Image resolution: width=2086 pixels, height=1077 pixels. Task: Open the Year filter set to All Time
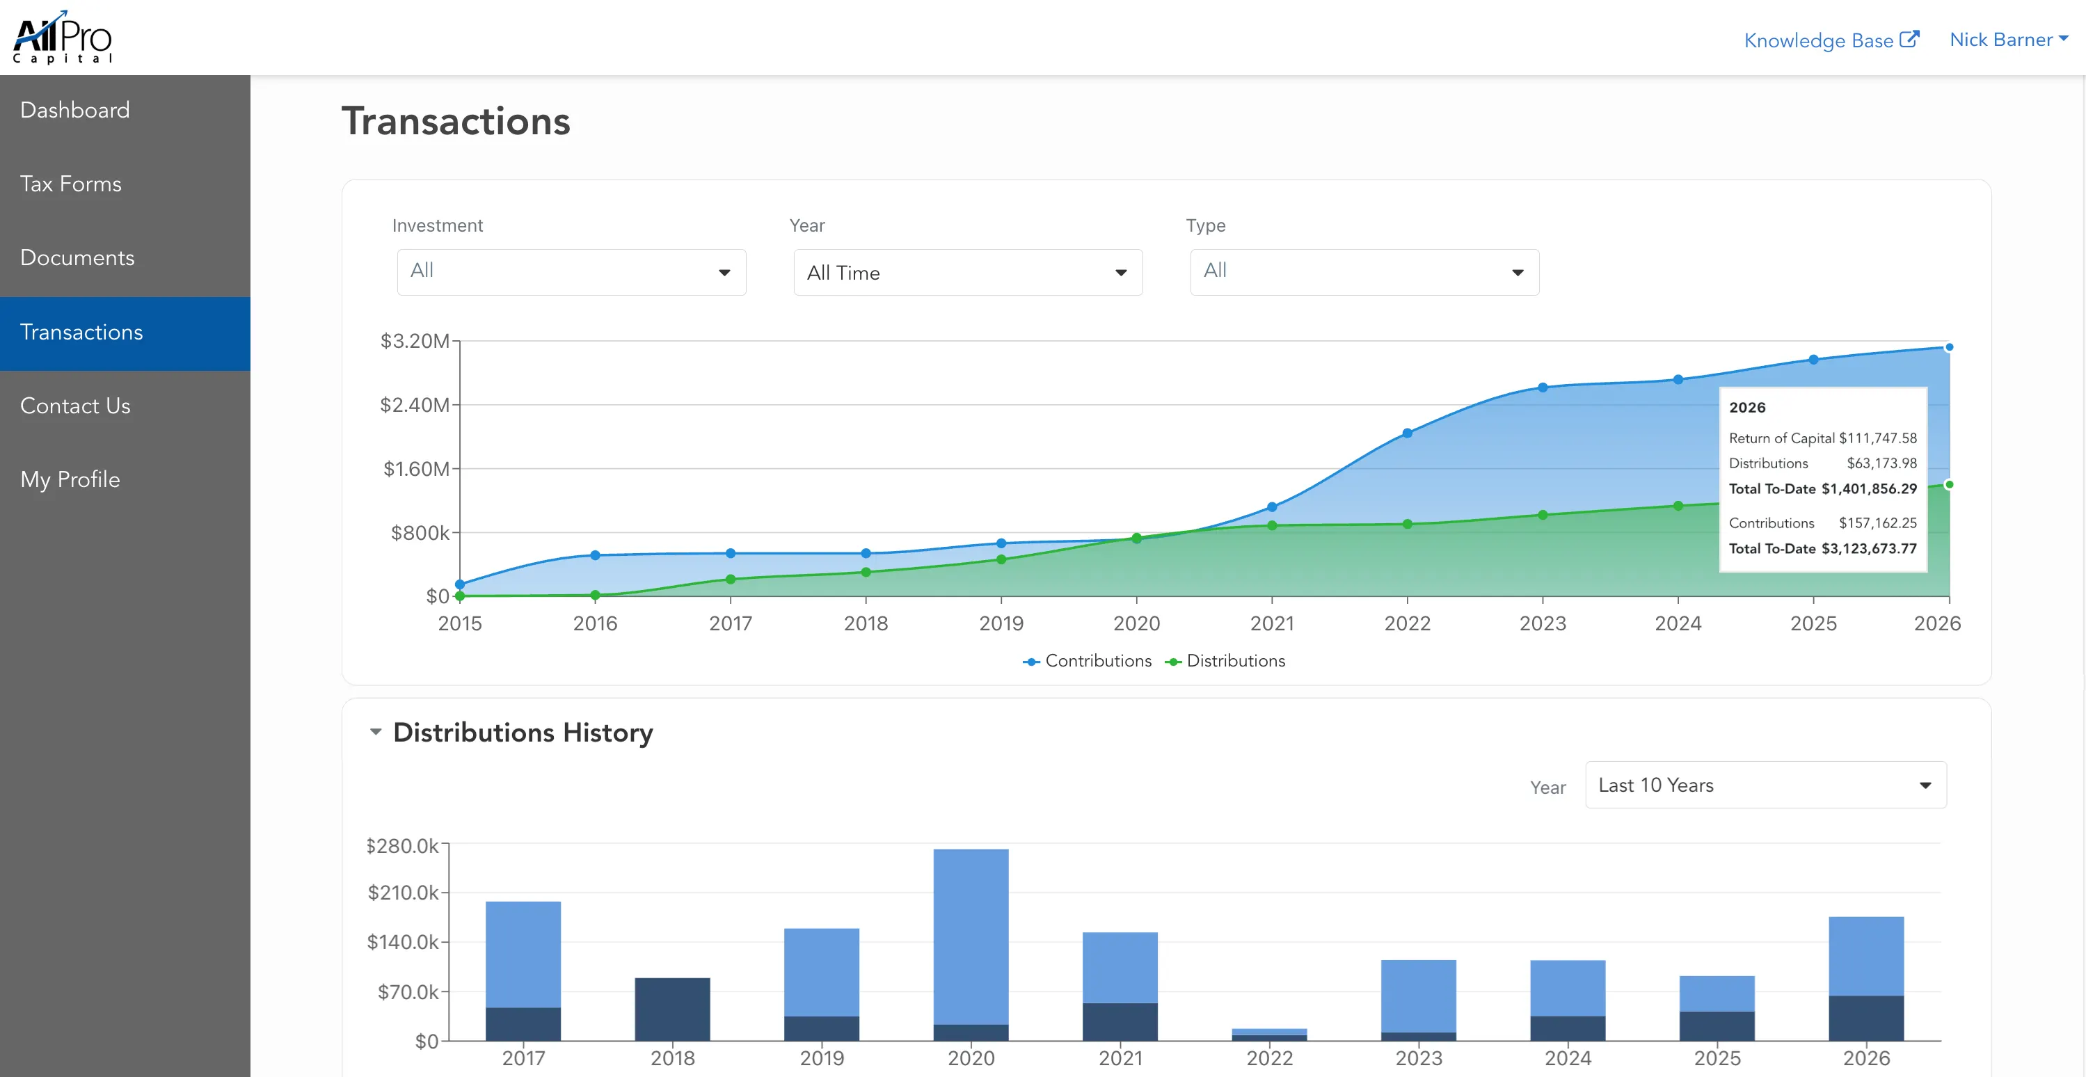(x=968, y=272)
